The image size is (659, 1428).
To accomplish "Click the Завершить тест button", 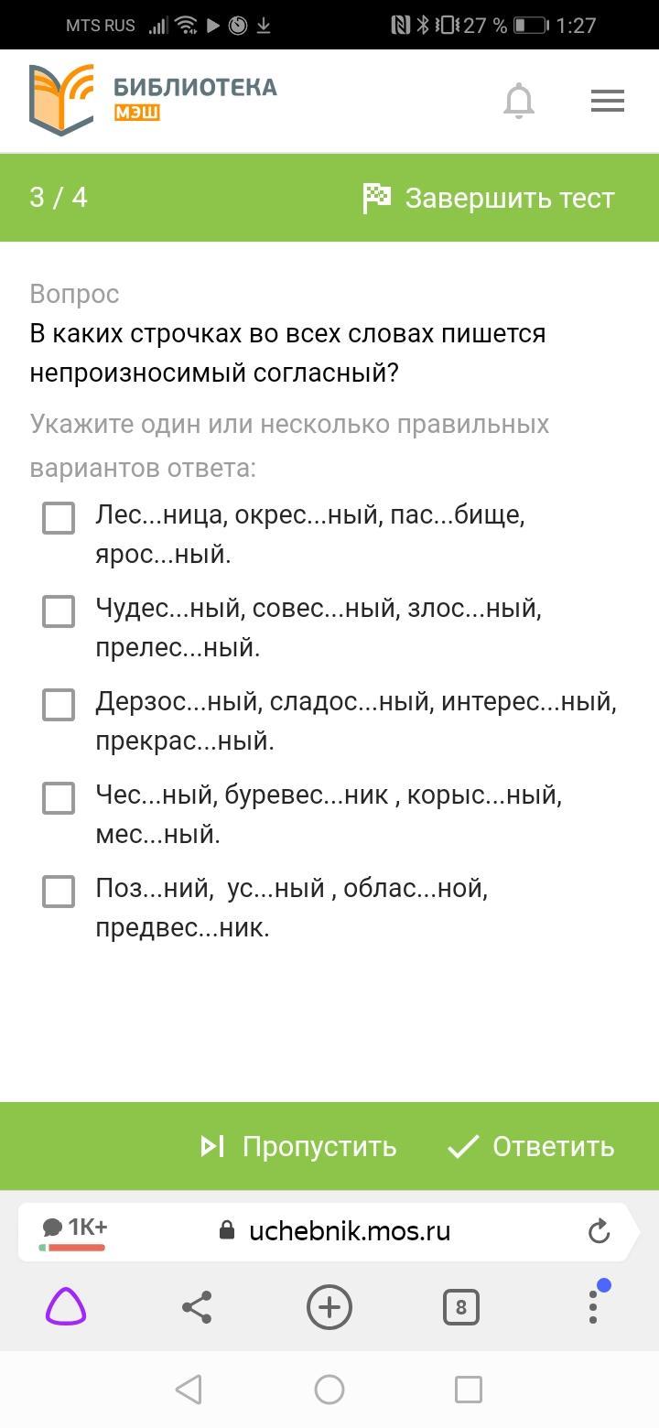I will pyautogui.click(x=489, y=198).
